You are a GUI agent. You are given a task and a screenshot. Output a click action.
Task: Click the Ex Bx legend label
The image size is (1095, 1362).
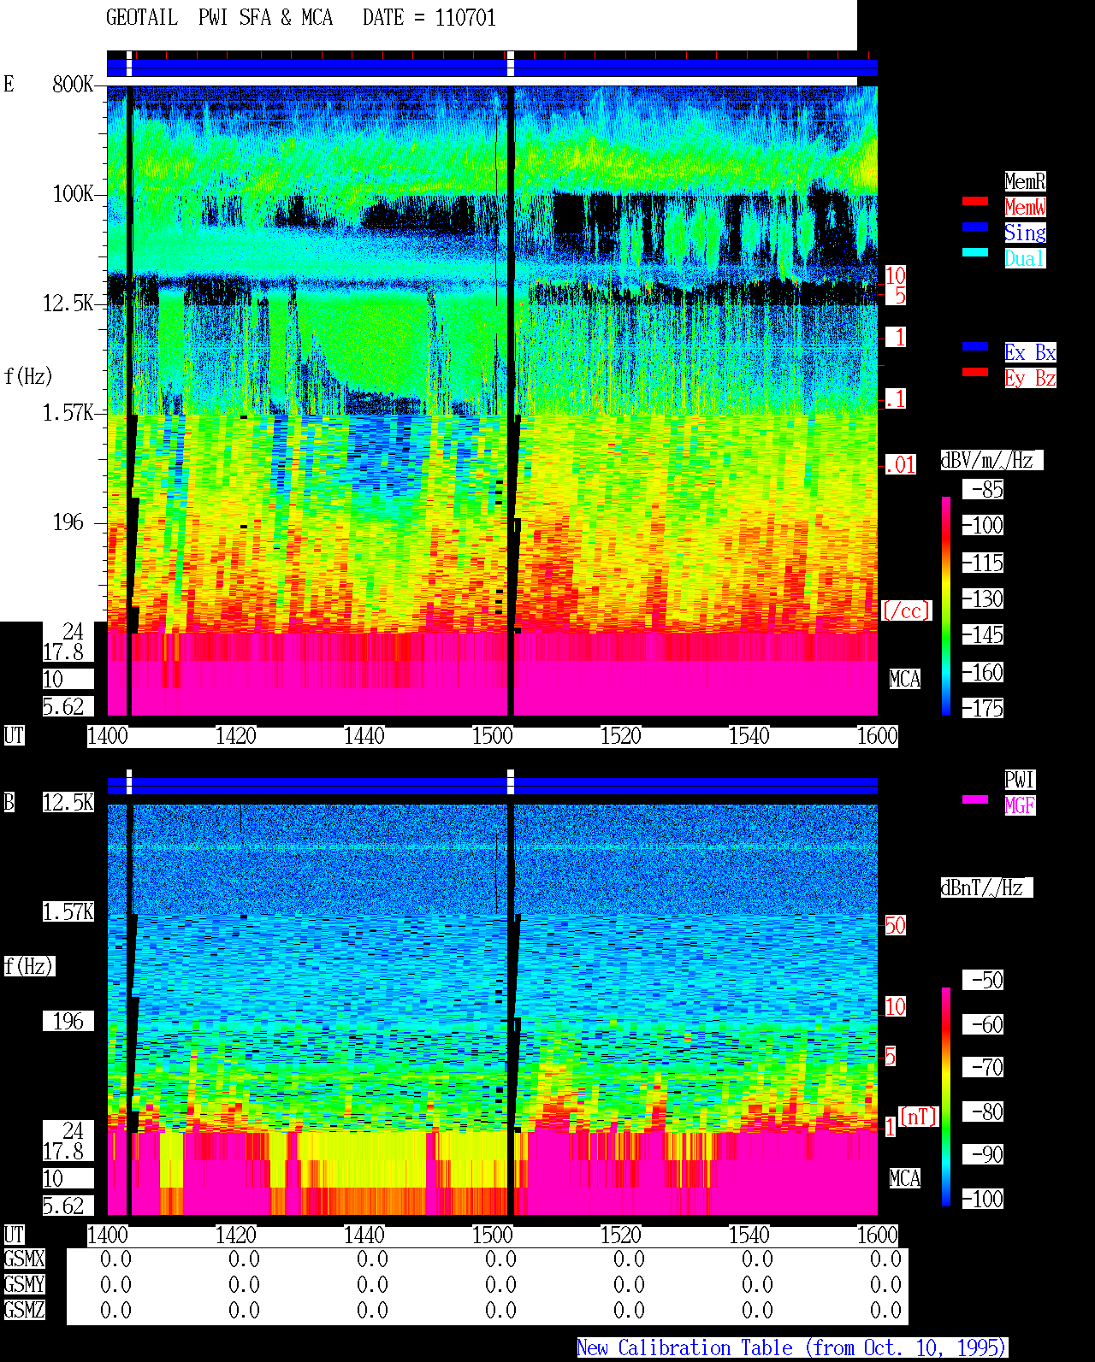click(1030, 352)
